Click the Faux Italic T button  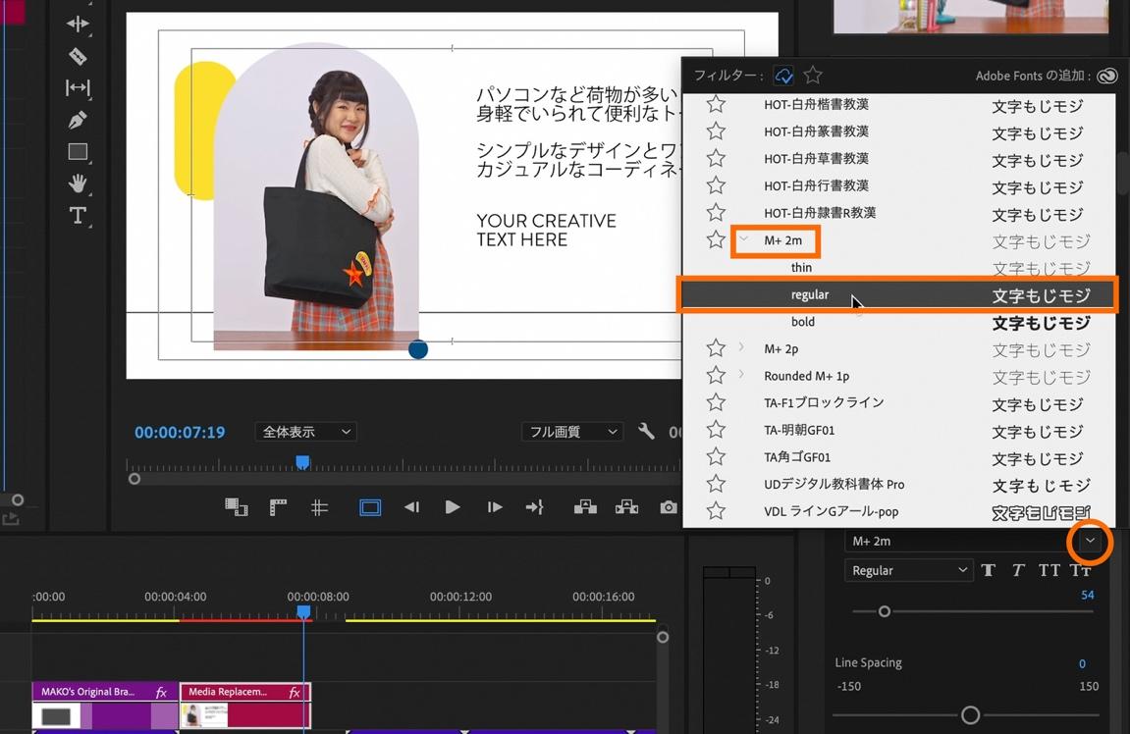(x=1018, y=570)
